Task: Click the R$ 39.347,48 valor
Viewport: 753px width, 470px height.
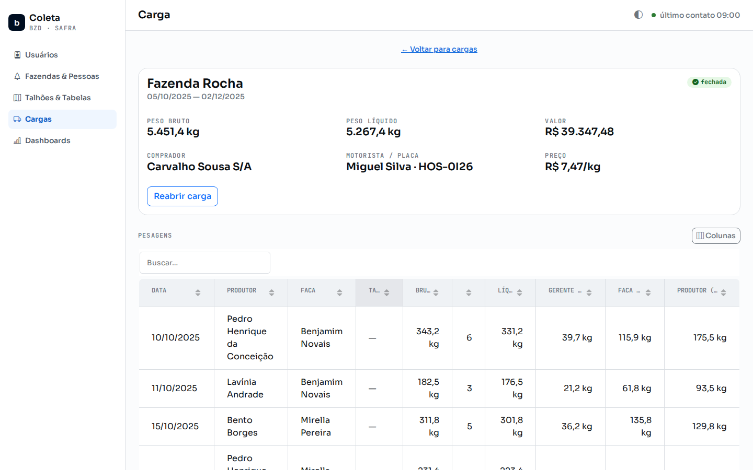Action: [579, 132]
